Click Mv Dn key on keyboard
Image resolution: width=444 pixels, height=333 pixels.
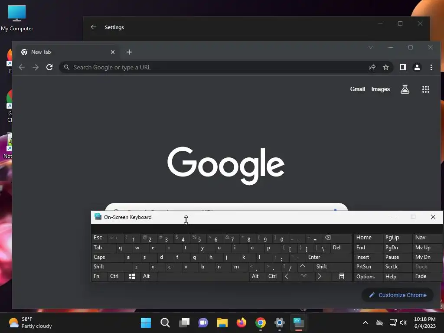pyautogui.click(x=427, y=257)
